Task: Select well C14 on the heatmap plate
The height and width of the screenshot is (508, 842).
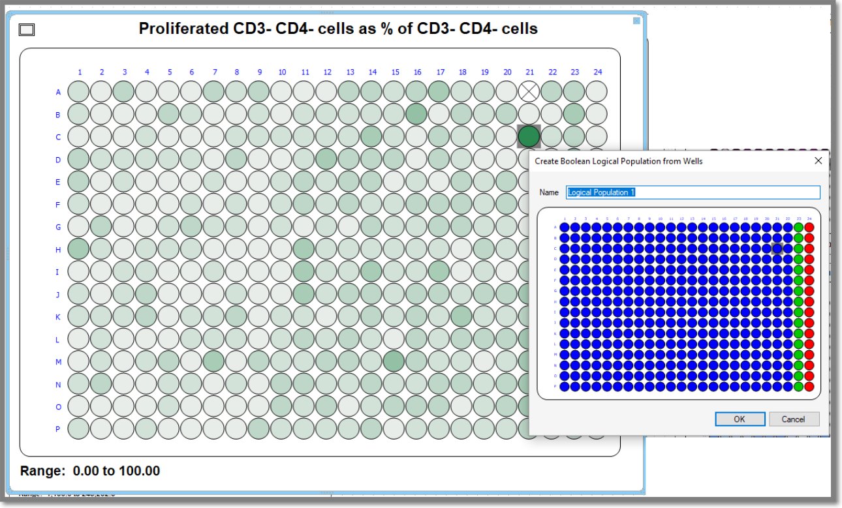Action: [x=371, y=137]
